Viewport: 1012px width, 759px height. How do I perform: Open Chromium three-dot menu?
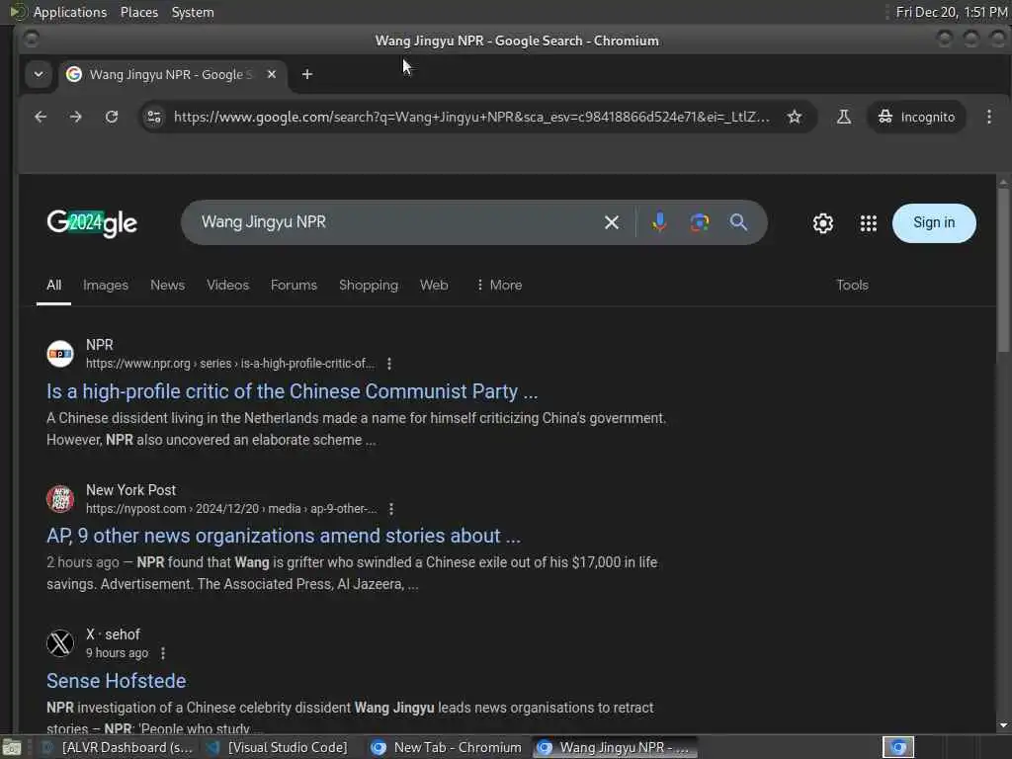(988, 117)
